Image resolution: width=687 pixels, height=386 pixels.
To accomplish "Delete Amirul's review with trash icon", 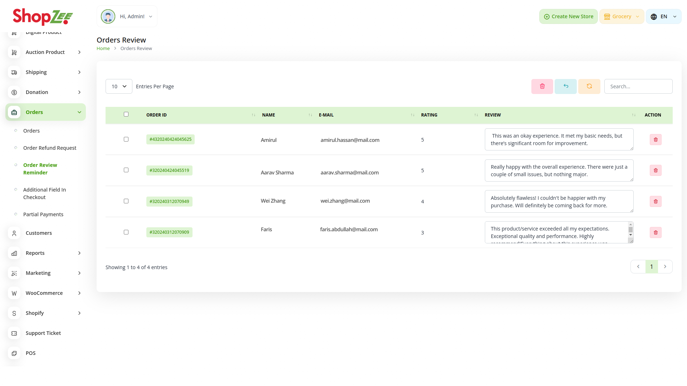I will (x=656, y=140).
